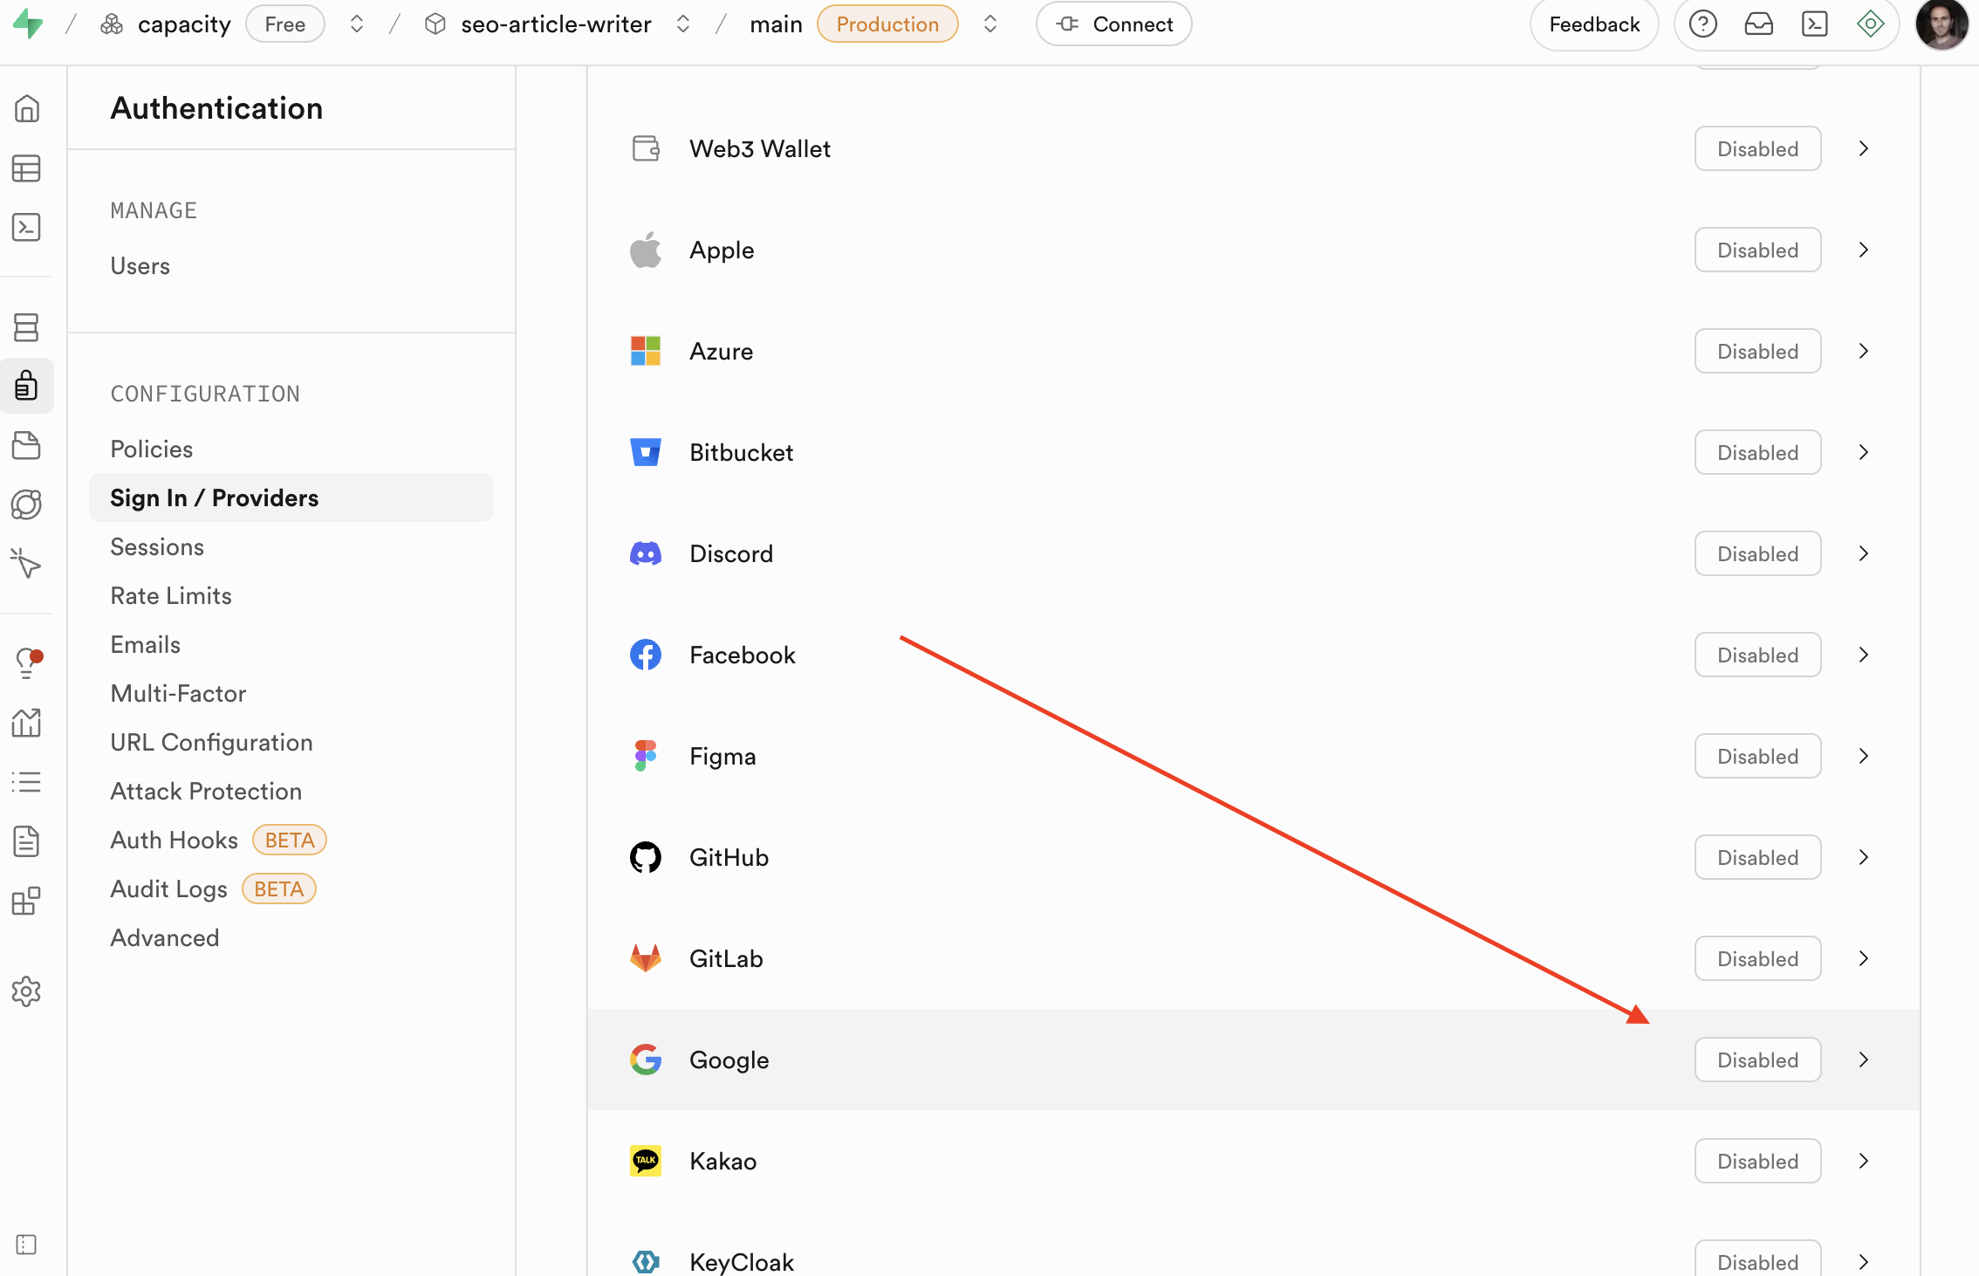Click the Feedback button
The width and height of the screenshot is (1979, 1276).
(x=1594, y=24)
